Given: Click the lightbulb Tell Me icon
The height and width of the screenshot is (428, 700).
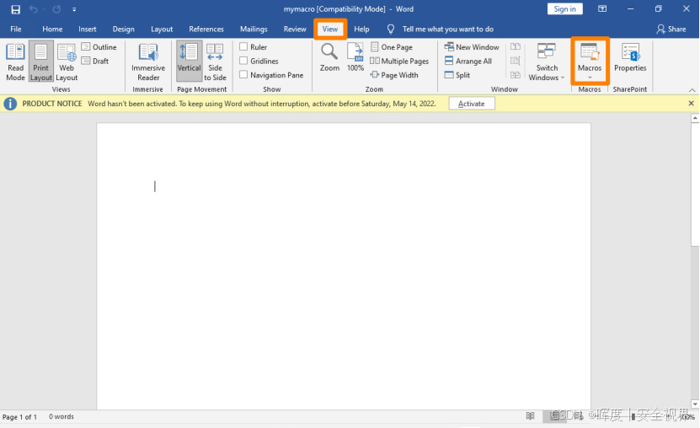Looking at the screenshot, I should click(391, 29).
